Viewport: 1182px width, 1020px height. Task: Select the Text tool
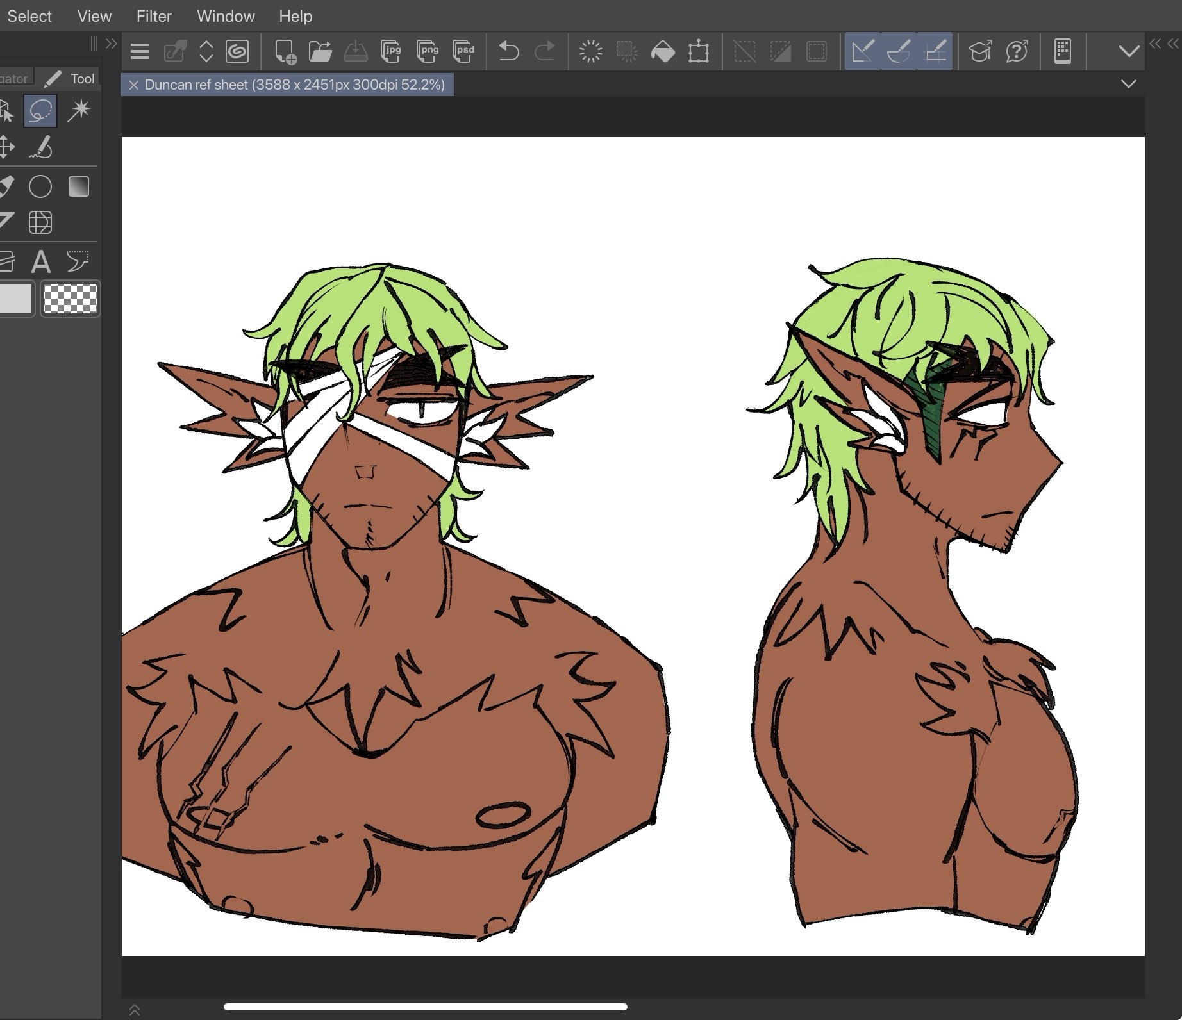tap(41, 261)
